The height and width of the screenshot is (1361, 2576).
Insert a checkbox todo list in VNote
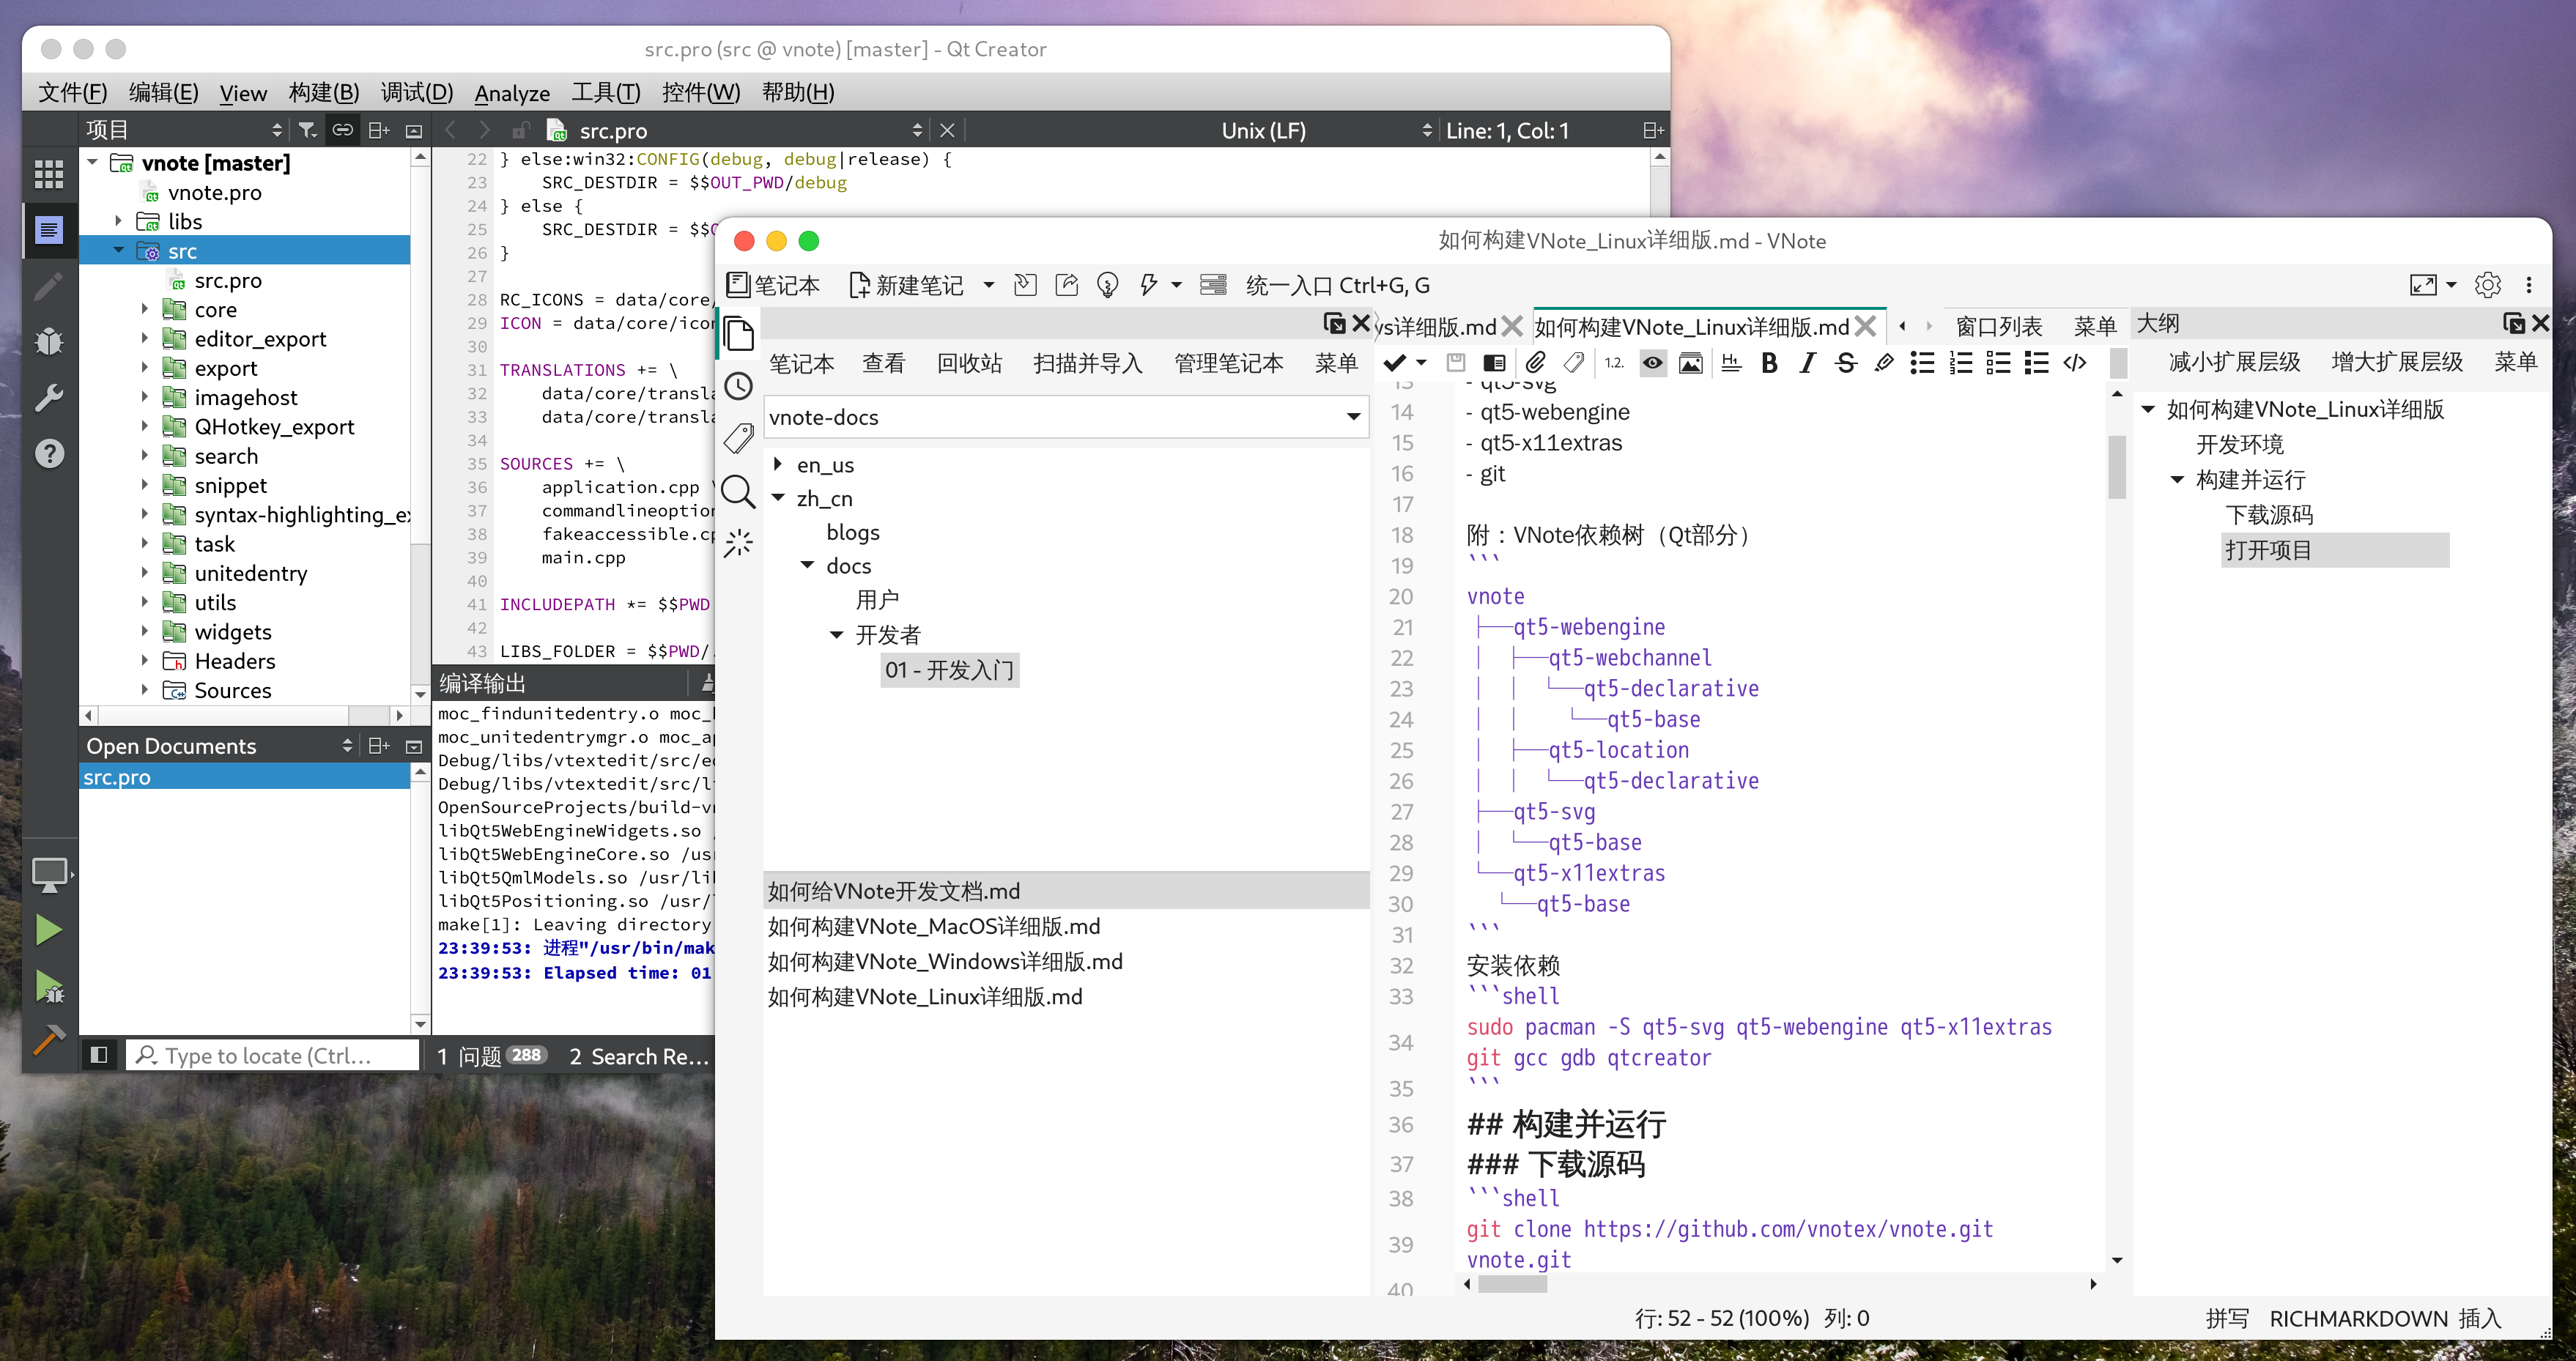(1999, 363)
